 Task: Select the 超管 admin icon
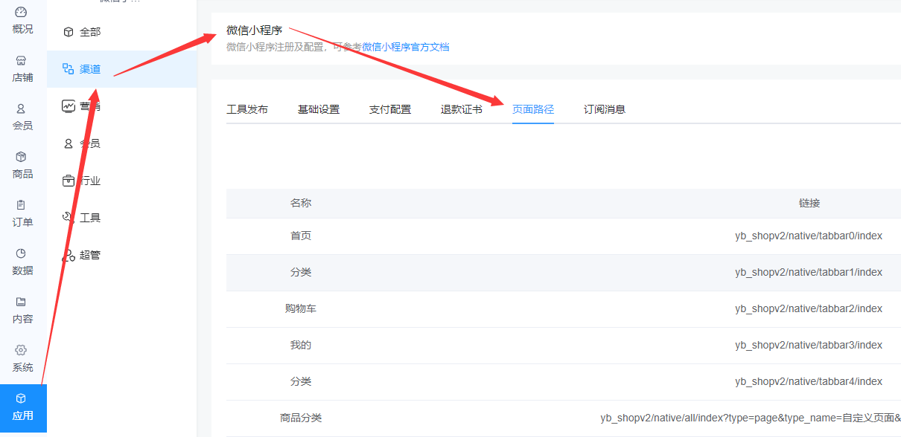coord(69,255)
